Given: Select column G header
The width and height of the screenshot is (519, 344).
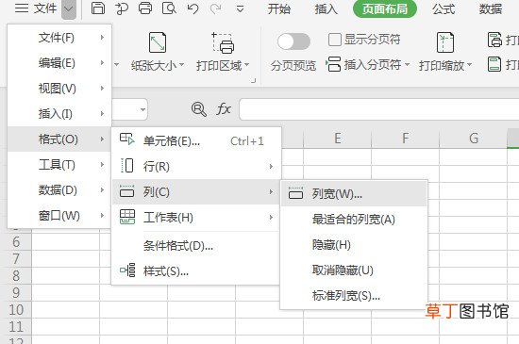Looking at the screenshot, I should [474, 138].
